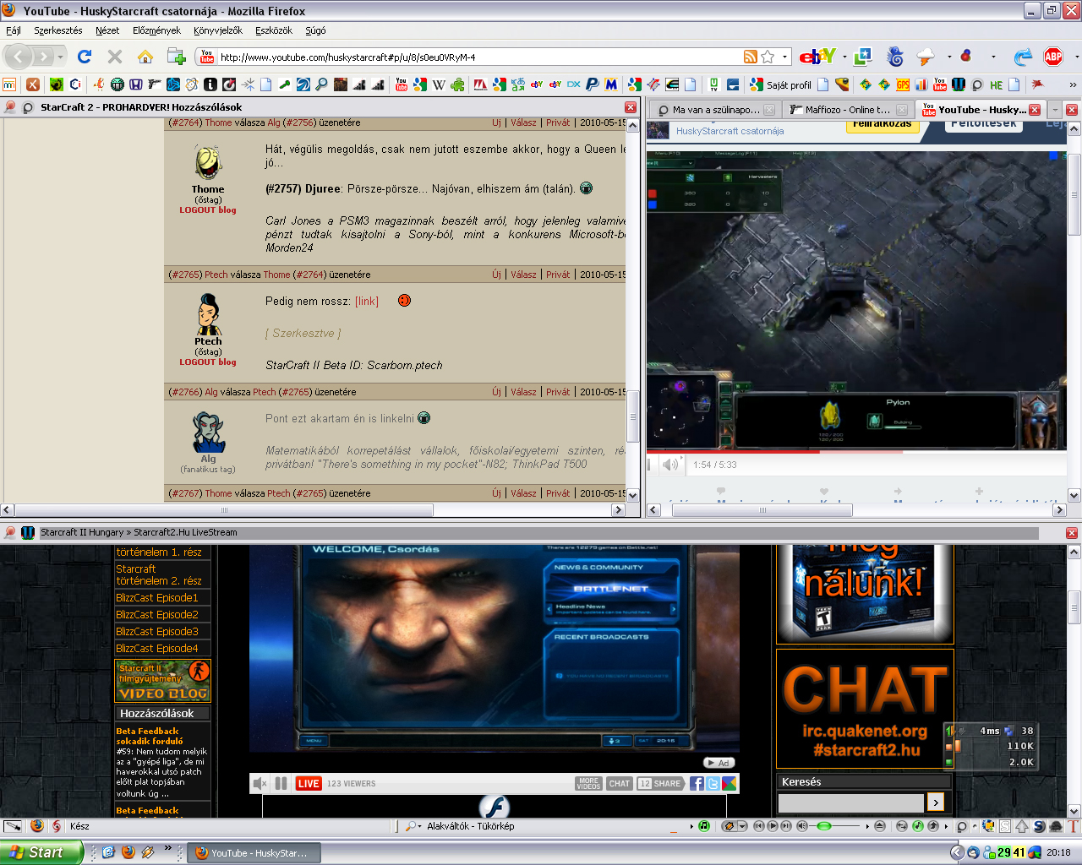Open Internet Explorer from quick launch
The image size is (1082, 865).
click(x=108, y=852)
